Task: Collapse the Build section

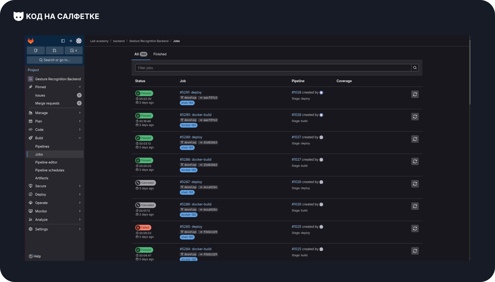Action: [x=80, y=138]
